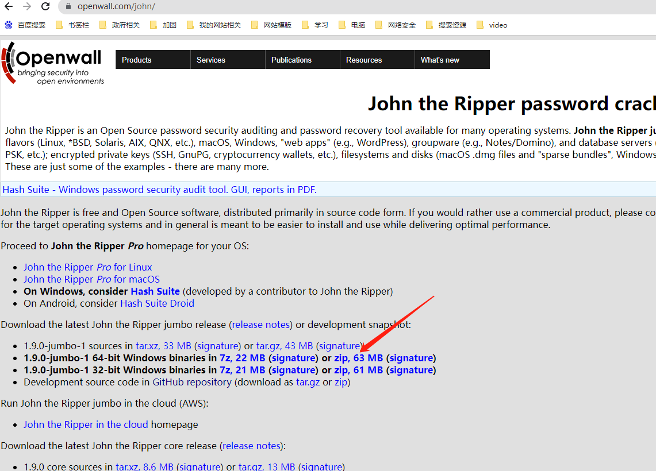Download core sources tar.xz, 8.6 MB
The image size is (656, 471).
tap(144, 466)
